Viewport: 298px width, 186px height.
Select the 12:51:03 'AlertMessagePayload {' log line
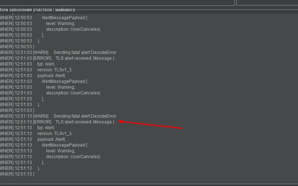[44, 81]
